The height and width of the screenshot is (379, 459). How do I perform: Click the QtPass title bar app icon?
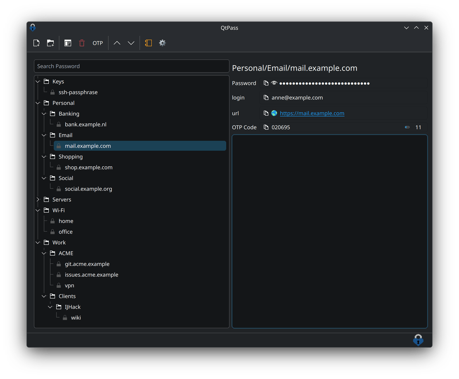(x=33, y=28)
